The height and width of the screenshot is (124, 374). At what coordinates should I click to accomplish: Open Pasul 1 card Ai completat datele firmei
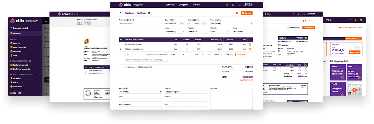coord(337,72)
